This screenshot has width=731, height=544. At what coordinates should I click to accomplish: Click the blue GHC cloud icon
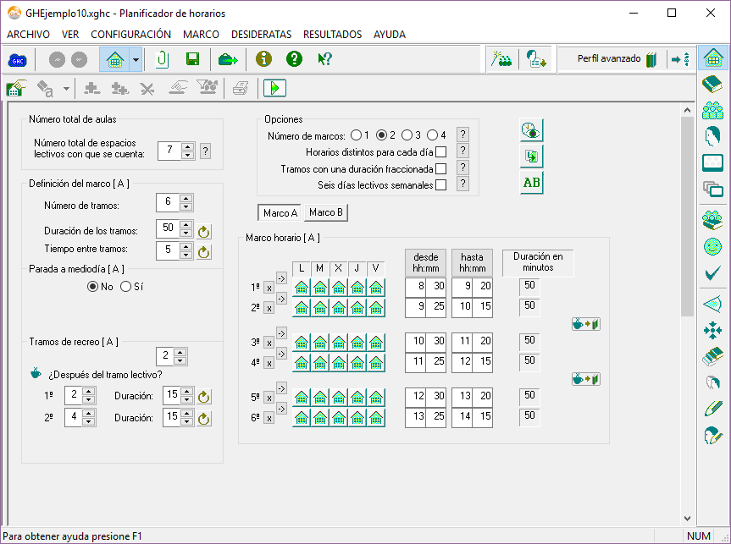(x=18, y=59)
